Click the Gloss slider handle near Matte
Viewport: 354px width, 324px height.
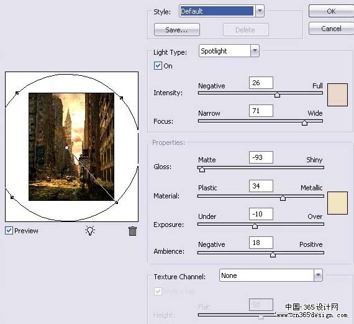202,169
